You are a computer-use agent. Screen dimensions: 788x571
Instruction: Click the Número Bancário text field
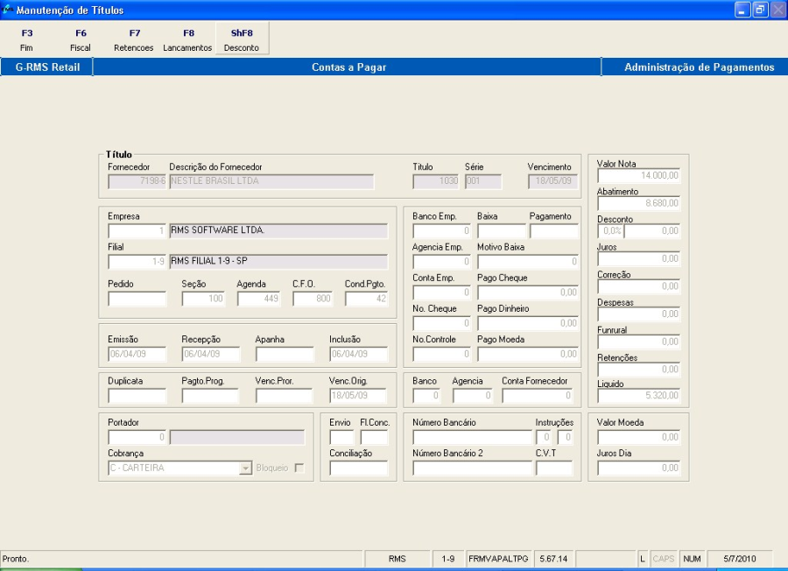472,437
